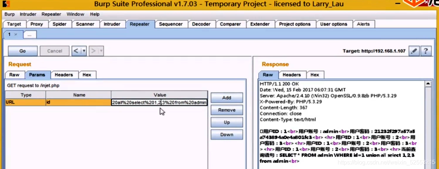Select the Response Raw tab
Viewport: 439px width, 169px height.
click(268, 75)
